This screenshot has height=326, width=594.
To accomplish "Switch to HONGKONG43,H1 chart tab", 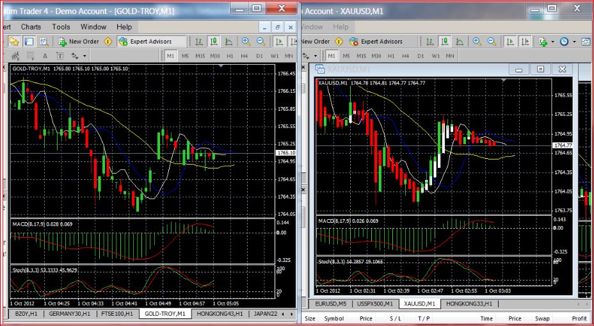I will 220,313.
